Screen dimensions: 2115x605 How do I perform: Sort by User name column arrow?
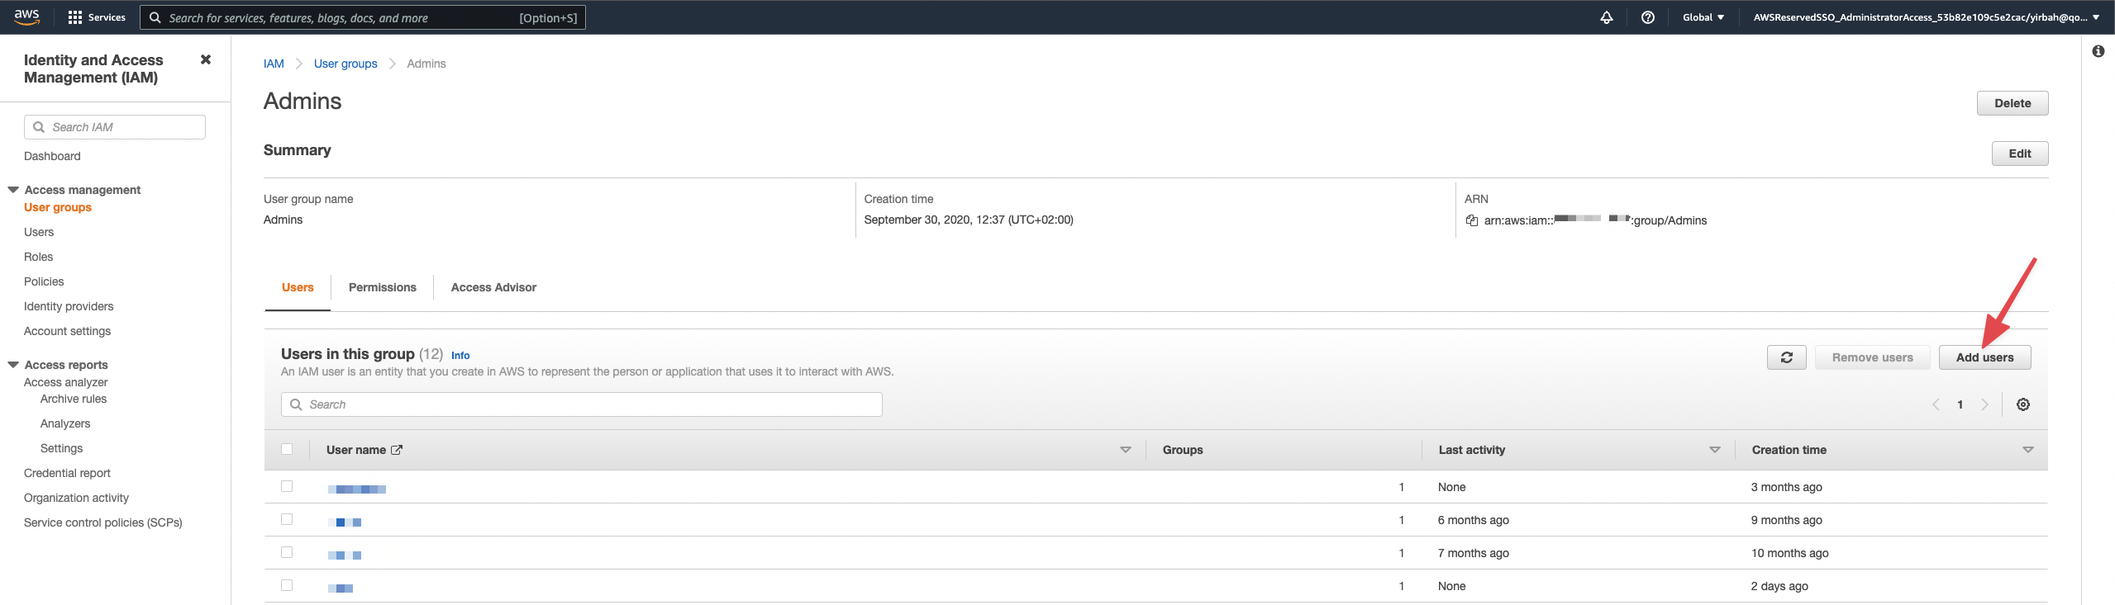click(1125, 450)
